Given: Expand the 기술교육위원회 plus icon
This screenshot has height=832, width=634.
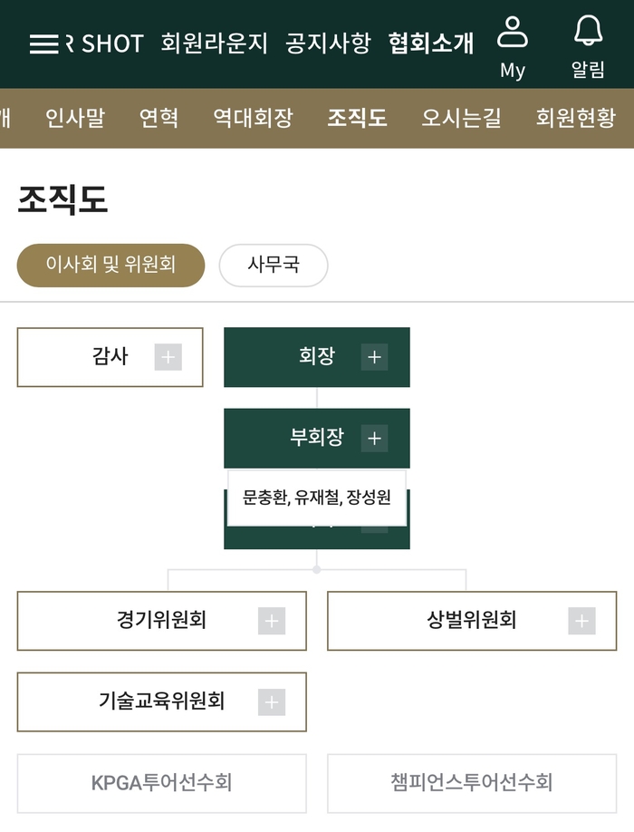Looking at the screenshot, I should click(x=271, y=701).
